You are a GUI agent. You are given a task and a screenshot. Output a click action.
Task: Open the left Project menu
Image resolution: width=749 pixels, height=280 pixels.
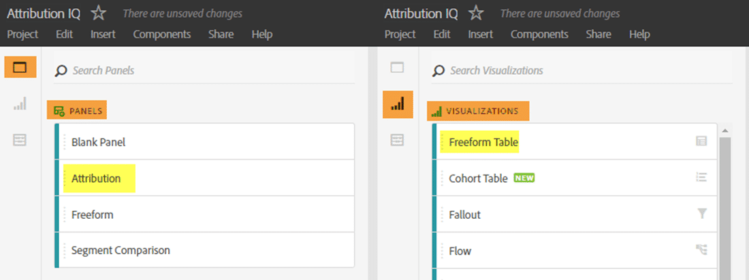[x=22, y=35]
